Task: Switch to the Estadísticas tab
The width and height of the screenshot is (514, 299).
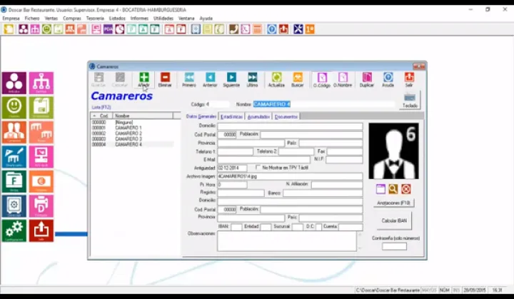Action: [231, 116]
